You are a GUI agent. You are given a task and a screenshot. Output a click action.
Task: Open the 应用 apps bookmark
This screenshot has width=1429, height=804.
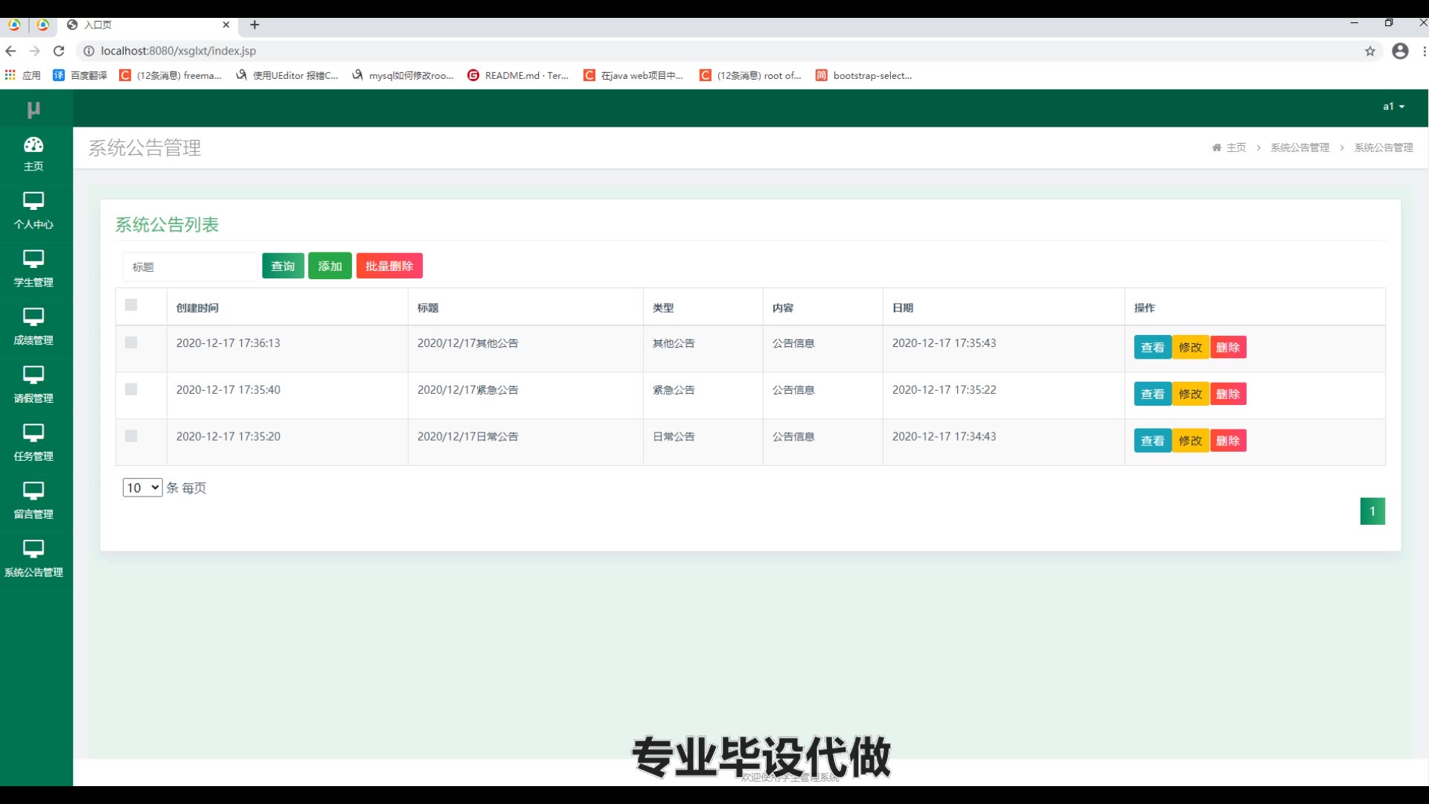[22, 75]
